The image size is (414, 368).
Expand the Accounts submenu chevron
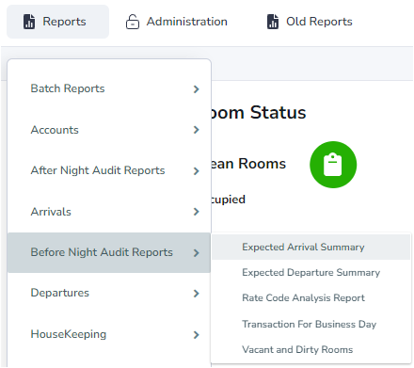[x=197, y=130]
